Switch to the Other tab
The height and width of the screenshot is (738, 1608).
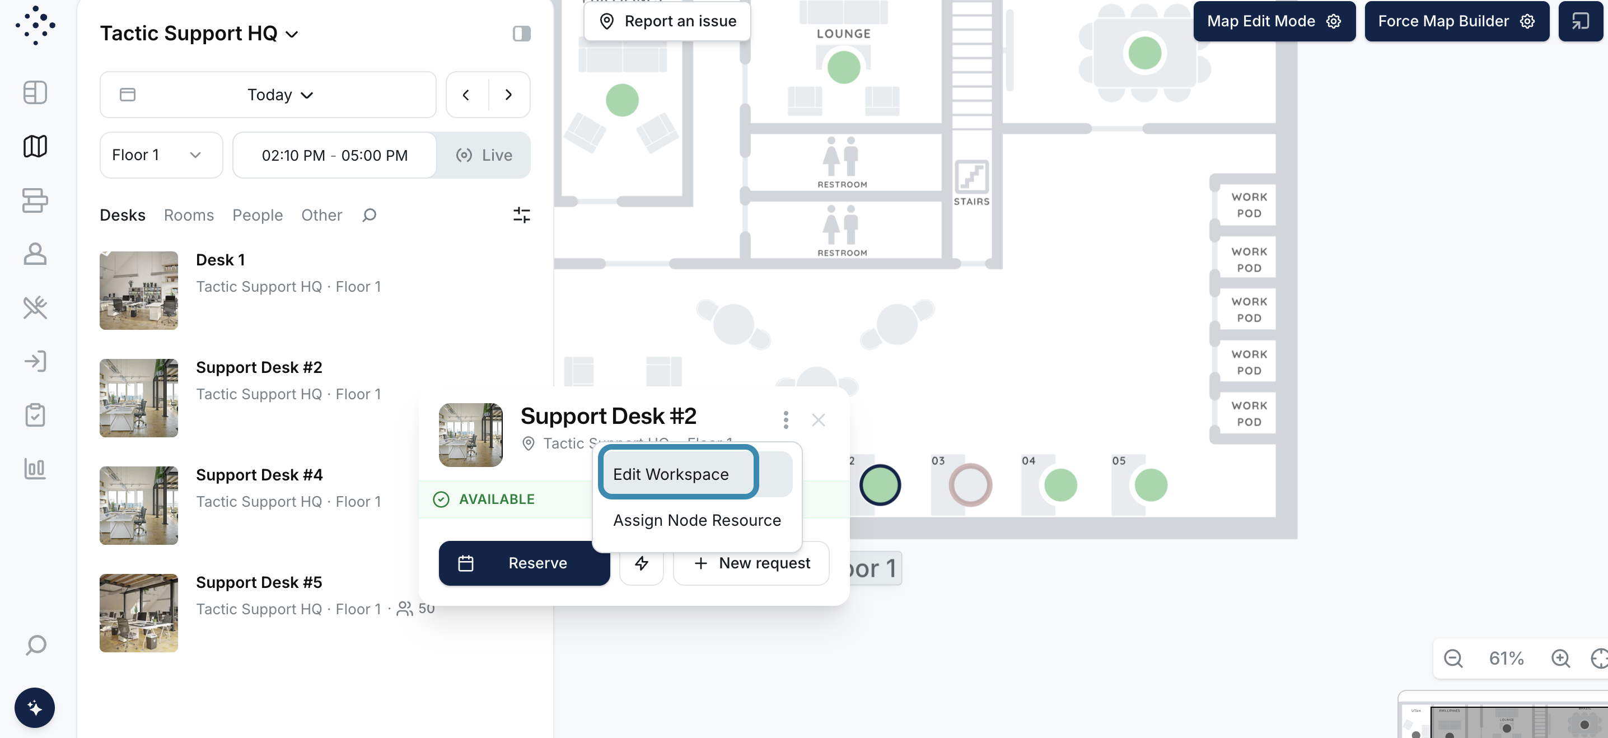tap(321, 215)
